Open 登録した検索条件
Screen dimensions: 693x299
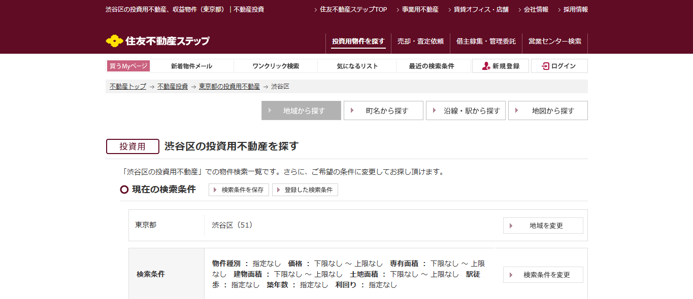point(305,190)
